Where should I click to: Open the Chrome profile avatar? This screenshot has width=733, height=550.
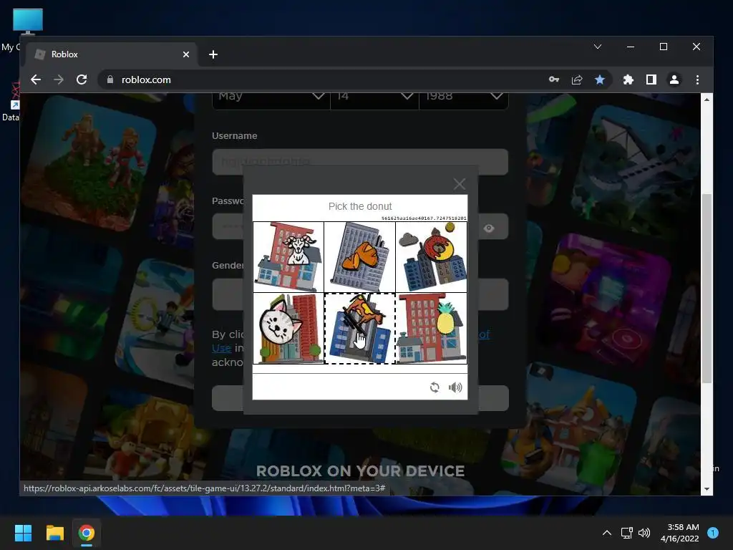click(x=674, y=79)
